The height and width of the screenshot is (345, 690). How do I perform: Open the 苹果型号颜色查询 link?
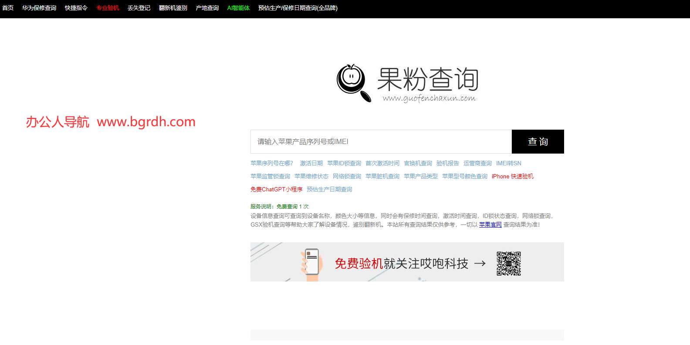[x=465, y=176]
